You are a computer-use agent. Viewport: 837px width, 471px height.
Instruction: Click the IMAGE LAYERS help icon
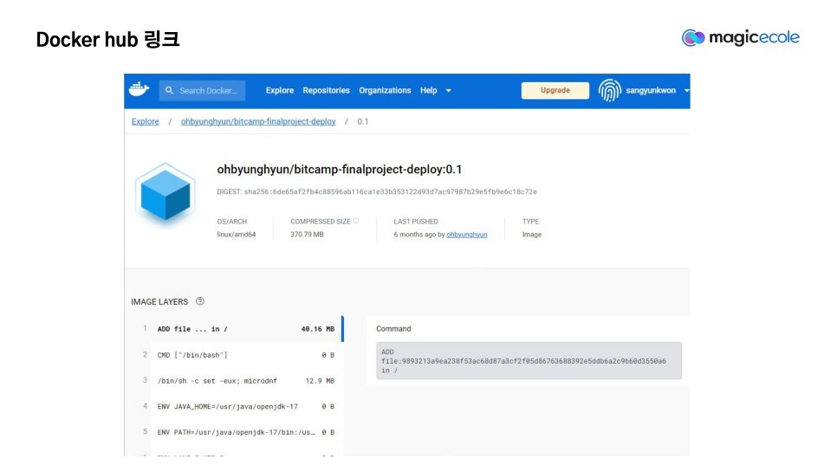coord(199,301)
